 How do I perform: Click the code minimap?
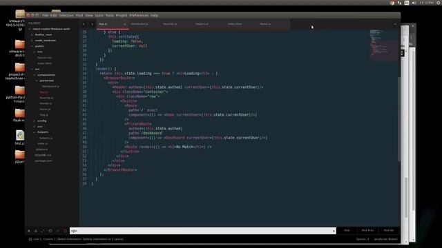click(383, 45)
